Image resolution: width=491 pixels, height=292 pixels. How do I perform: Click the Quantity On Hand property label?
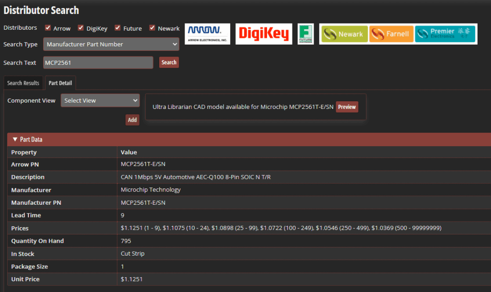[x=37, y=241]
